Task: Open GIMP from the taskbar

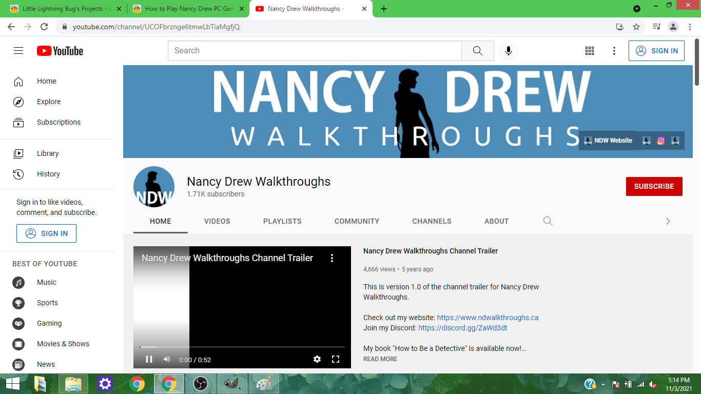Action: coord(232,384)
